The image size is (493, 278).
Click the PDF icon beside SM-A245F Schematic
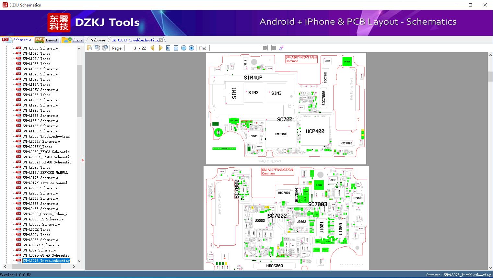[18, 208]
